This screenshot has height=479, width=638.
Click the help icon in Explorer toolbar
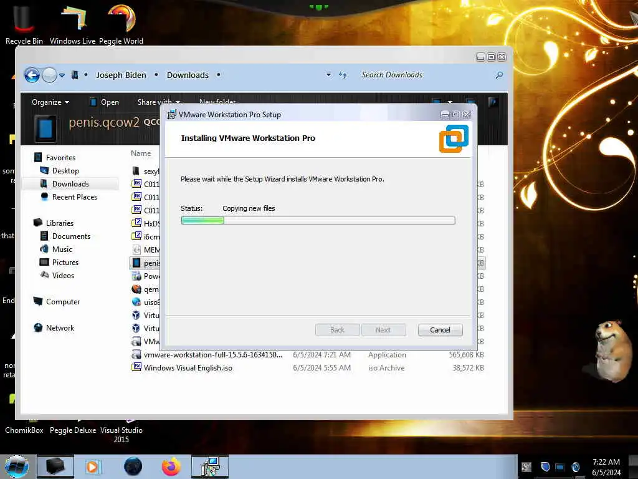coord(493,102)
